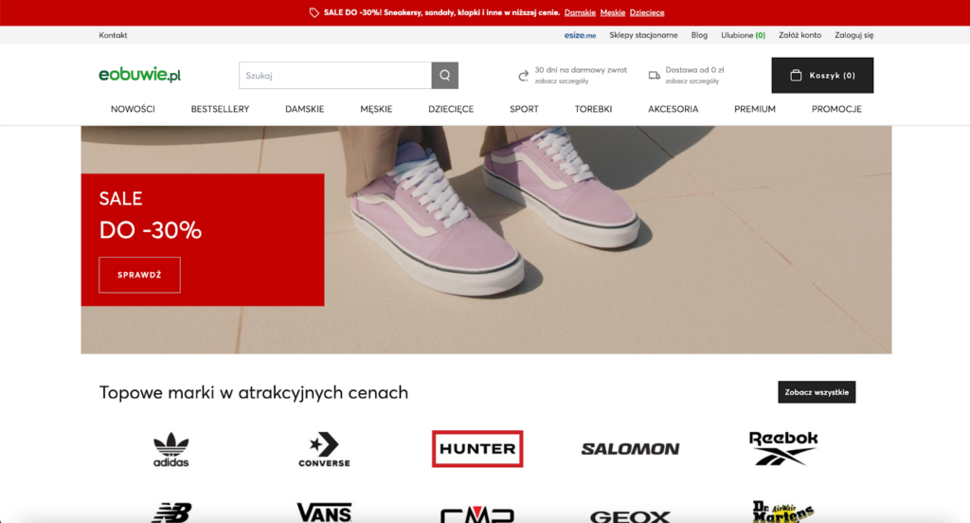Open the Blog link
This screenshot has height=523, width=970.
699,35
